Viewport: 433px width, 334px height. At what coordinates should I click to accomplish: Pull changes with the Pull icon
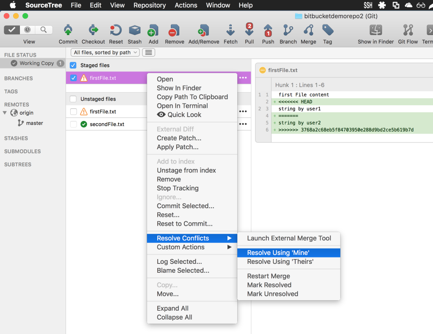pos(249,34)
